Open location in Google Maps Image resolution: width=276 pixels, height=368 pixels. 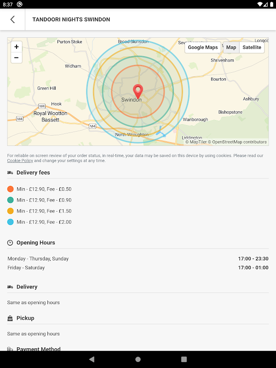coord(203,47)
